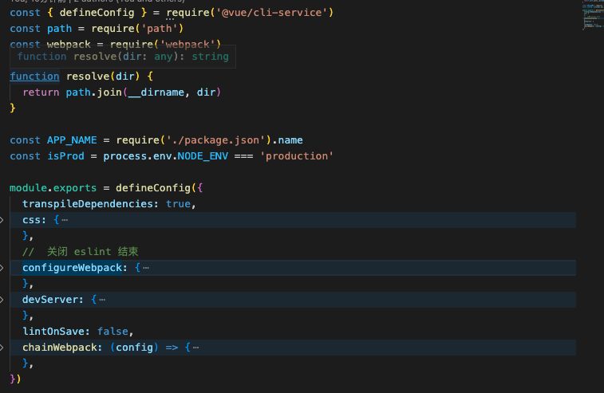This screenshot has height=393, width=604.
Task: Click the webpack constant name
Action: pos(69,45)
